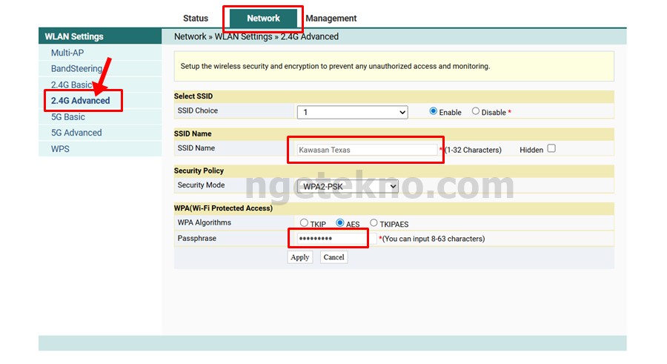Image resolution: width=667 pixels, height=364 pixels.
Task: Open the Management tab
Action: pyautogui.click(x=331, y=19)
